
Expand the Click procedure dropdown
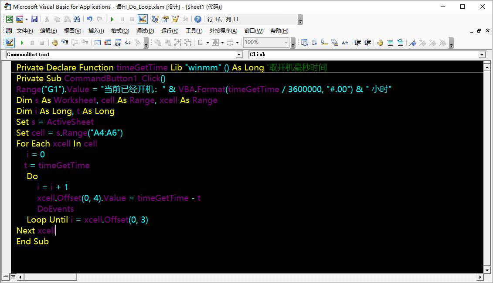tap(482, 55)
